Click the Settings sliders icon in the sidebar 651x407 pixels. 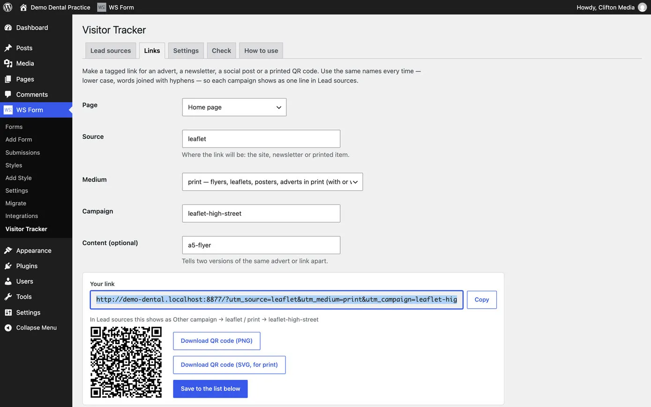8,312
